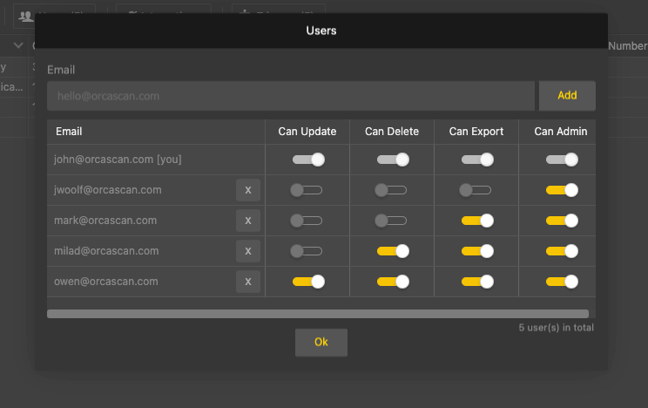This screenshot has height=408, width=648.
Task: Focus the Email input field
Action: click(x=290, y=96)
